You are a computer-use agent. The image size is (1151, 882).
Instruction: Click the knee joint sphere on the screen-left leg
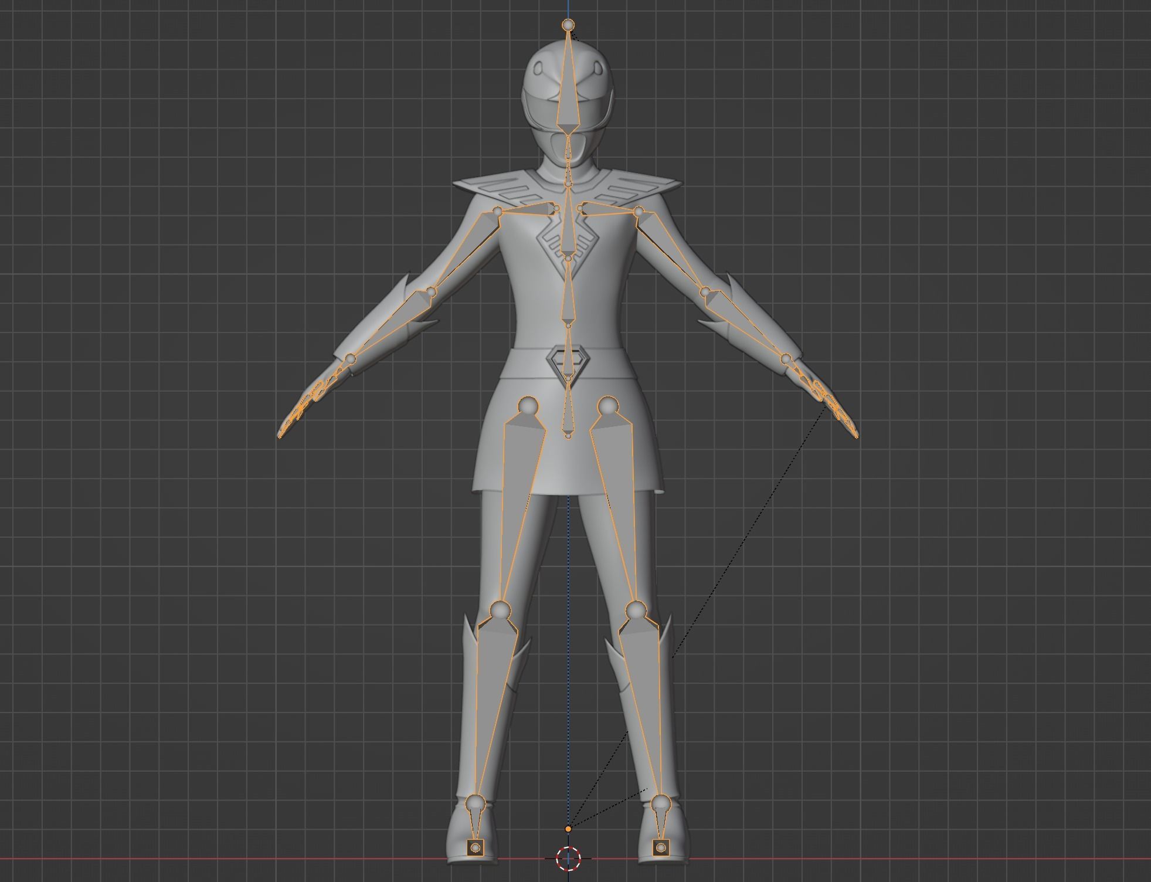point(501,610)
